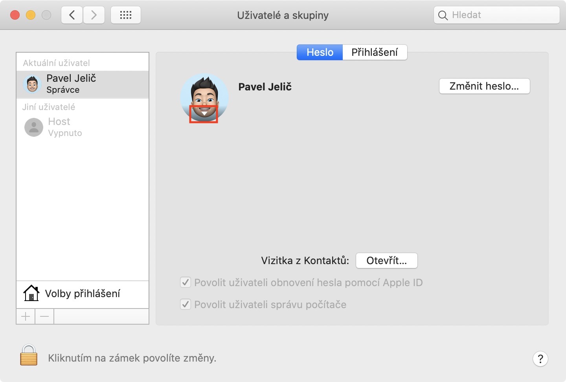Open the profile picture edit arrow
Screen dimensions: 566x382
click(x=204, y=114)
